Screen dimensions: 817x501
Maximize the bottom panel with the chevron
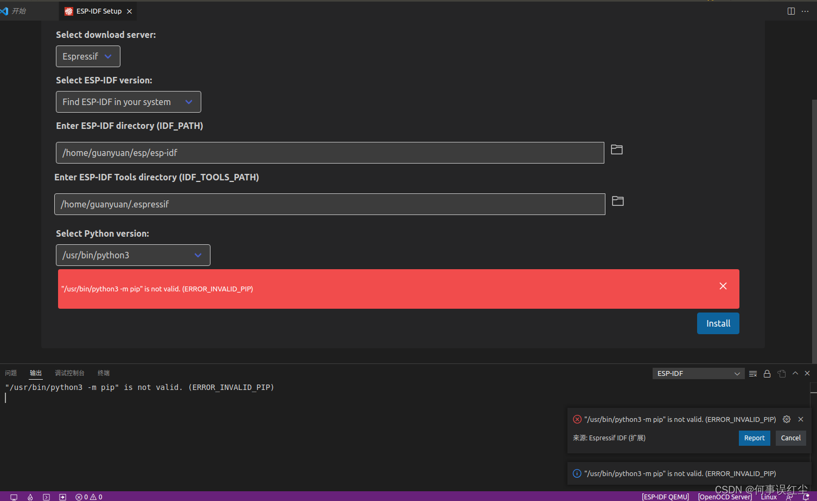point(795,373)
